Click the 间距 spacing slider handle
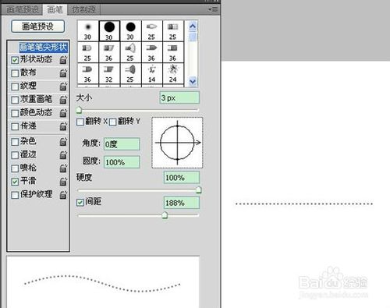This screenshot has height=308, width=390. 165,215
